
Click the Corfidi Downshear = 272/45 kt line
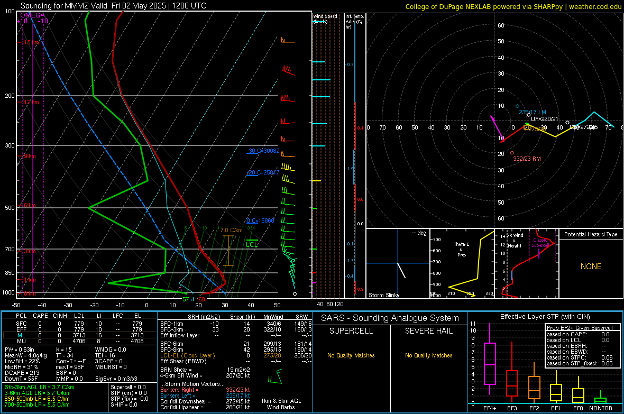click(x=205, y=401)
